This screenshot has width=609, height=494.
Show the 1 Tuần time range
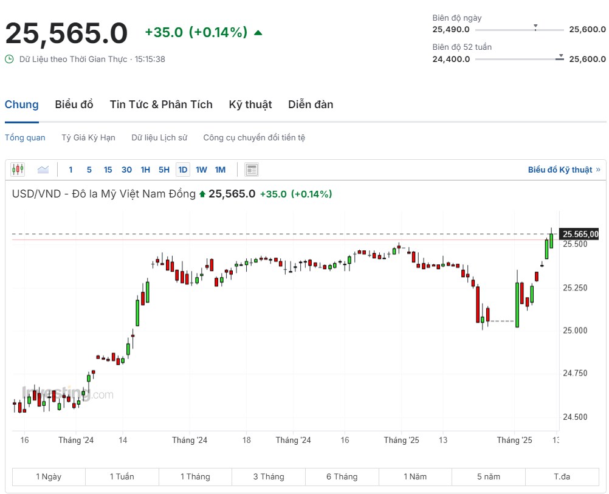(x=122, y=476)
